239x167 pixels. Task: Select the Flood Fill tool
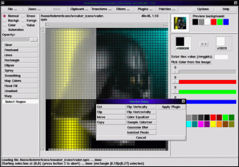[20, 86]
